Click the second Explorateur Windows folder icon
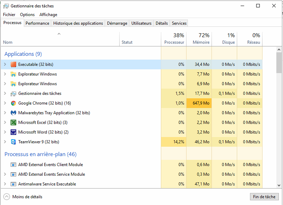283x205 pixels. pyautogui.click(x=13, y=84)
